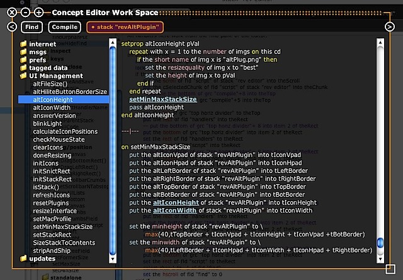This screenshot has height=280, width=403.
Task: Select checkMouseState handler
Action: point(59,139)
